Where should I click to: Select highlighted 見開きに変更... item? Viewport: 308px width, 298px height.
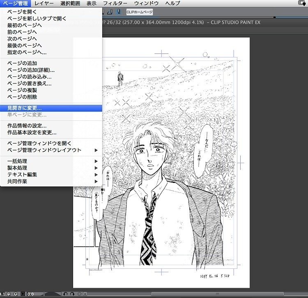point(51,108)
